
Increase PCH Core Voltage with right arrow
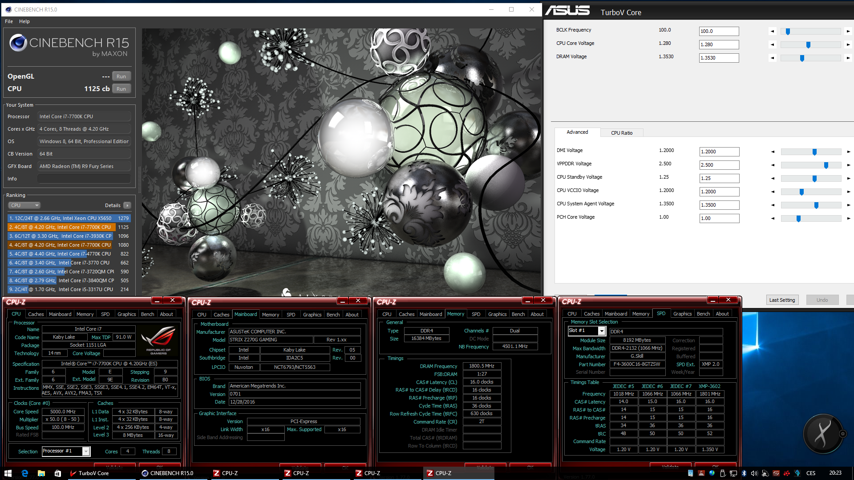point(849,219)
